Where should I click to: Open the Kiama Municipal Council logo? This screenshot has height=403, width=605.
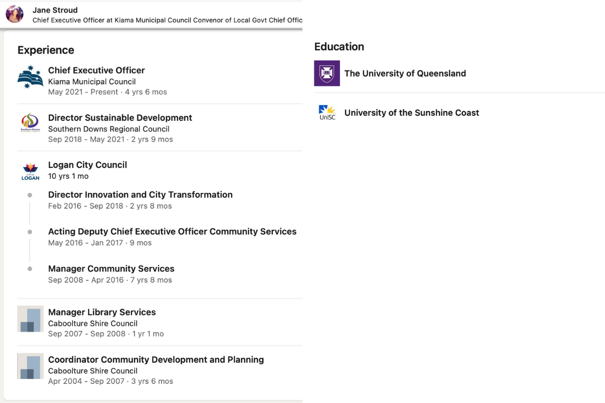click(x=30, y=78)
